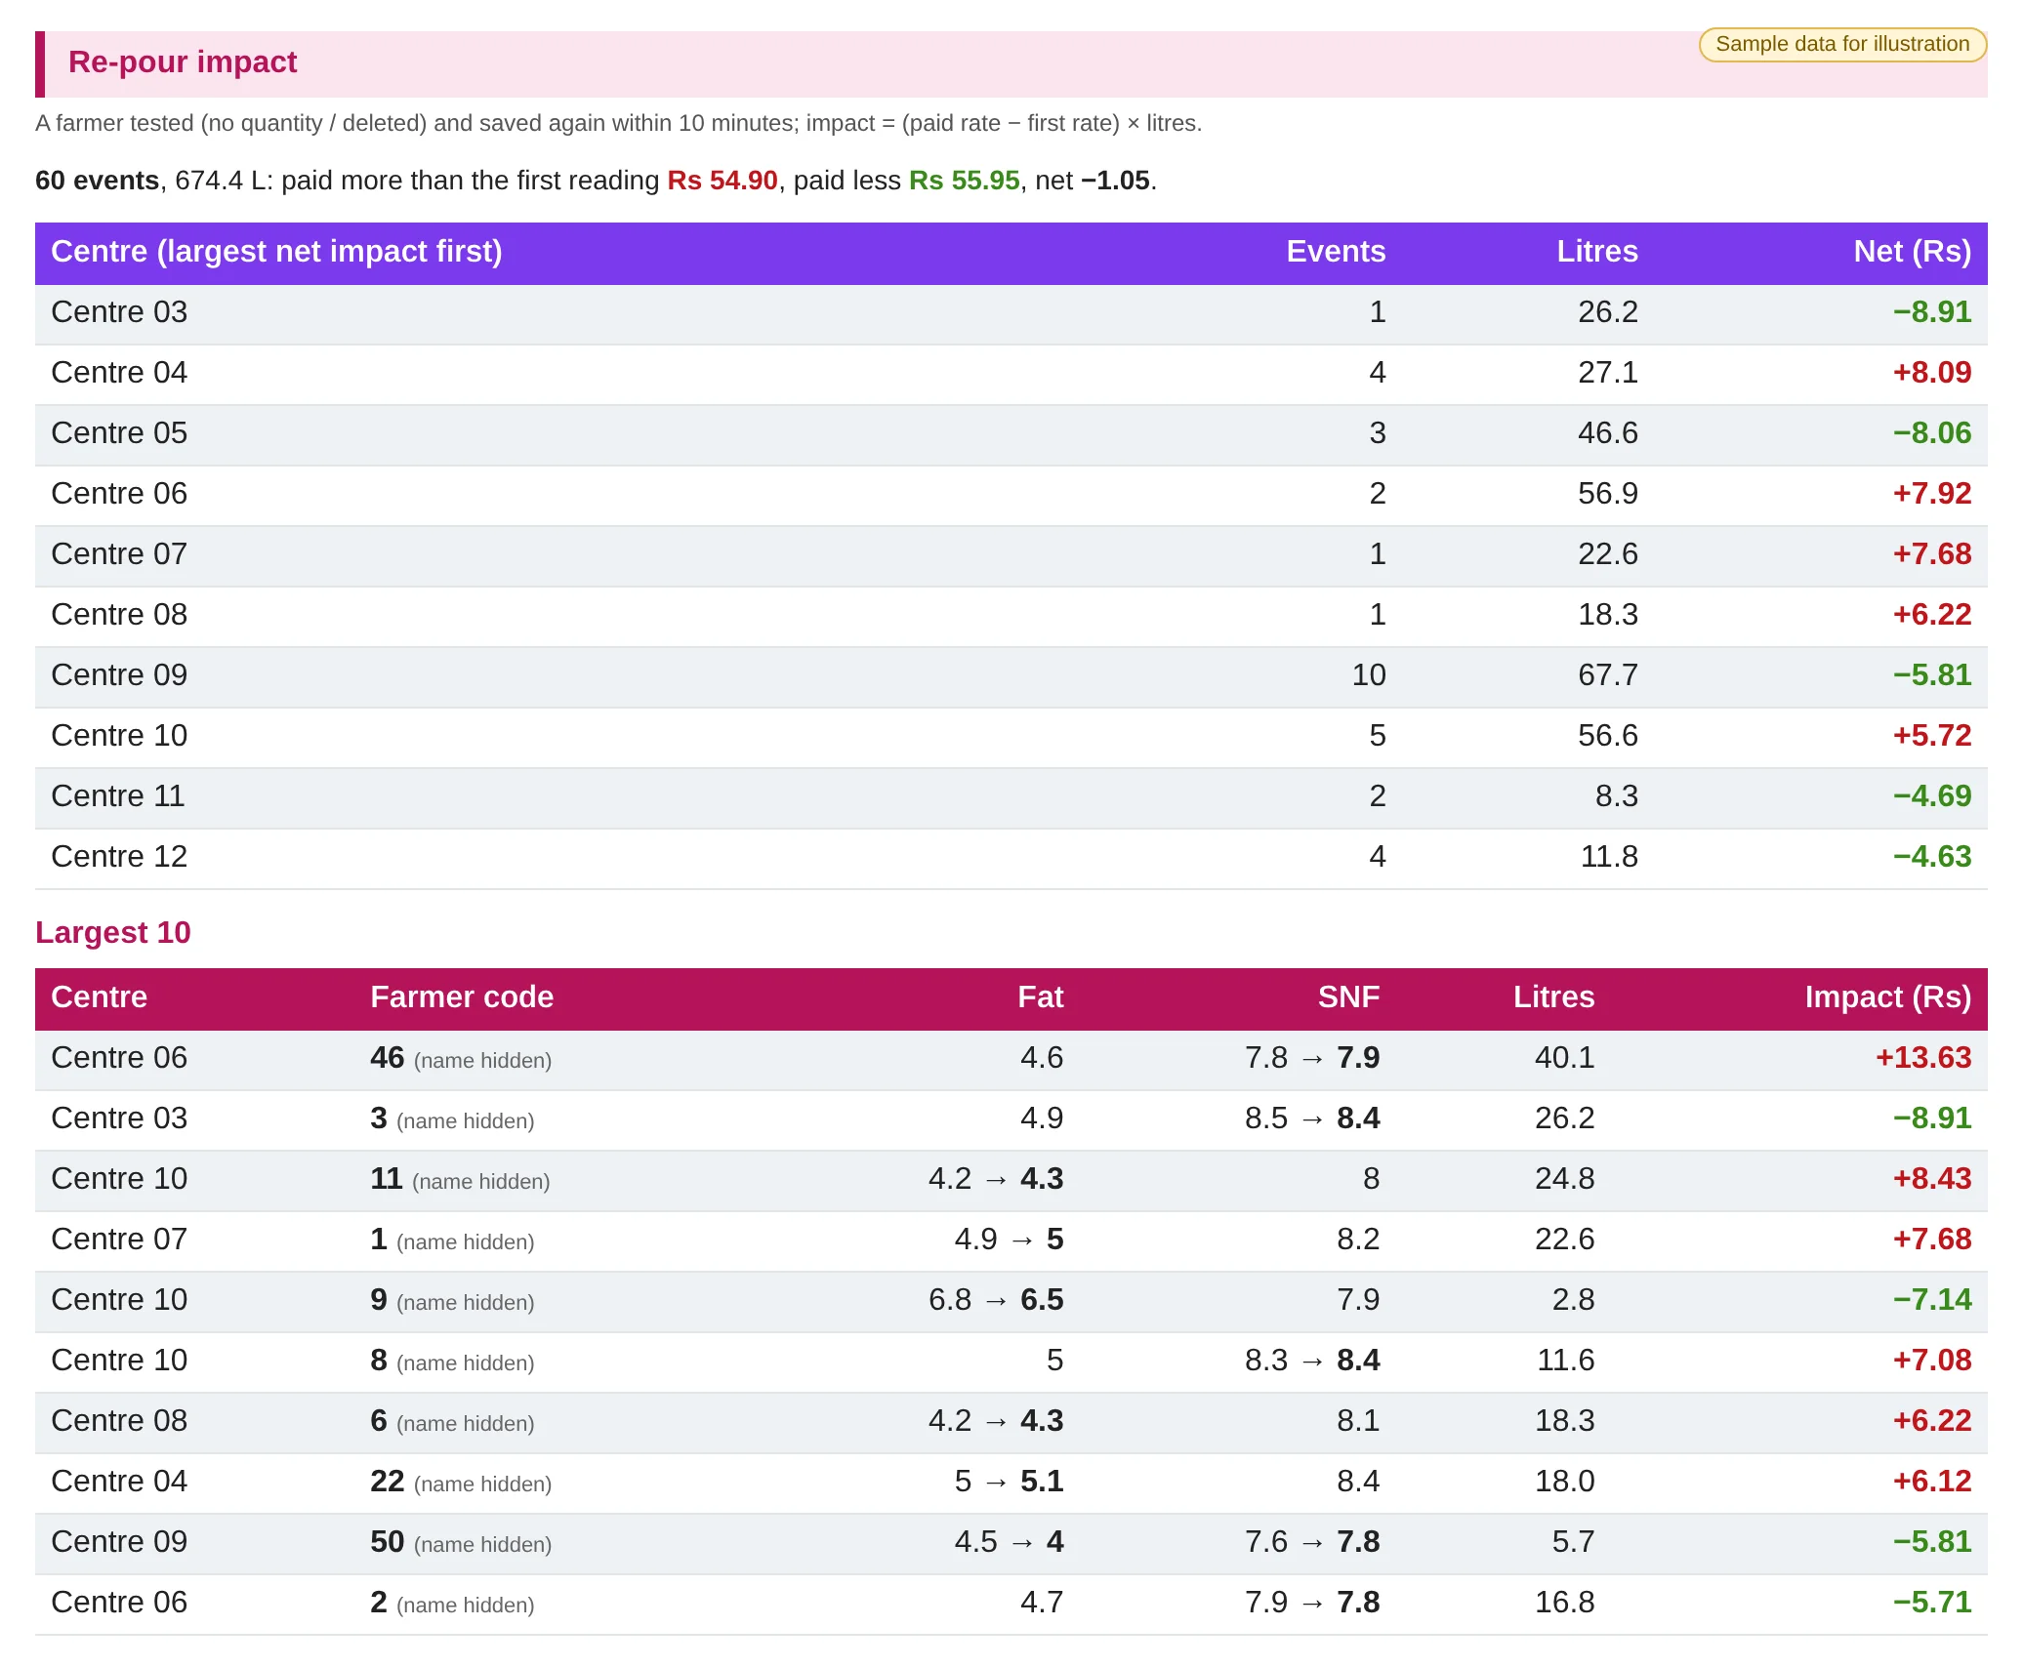Click Centre 07 in the centre summary table

click(x=119, y=554)
